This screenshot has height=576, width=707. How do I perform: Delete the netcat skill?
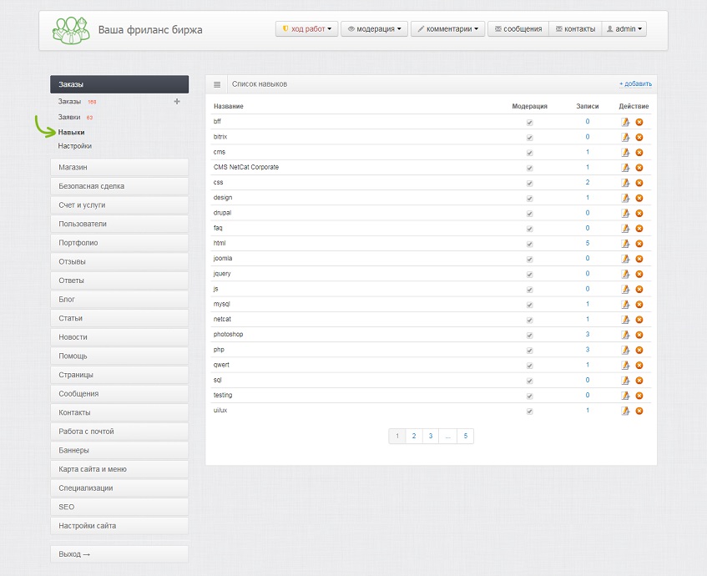click(639, 320)
